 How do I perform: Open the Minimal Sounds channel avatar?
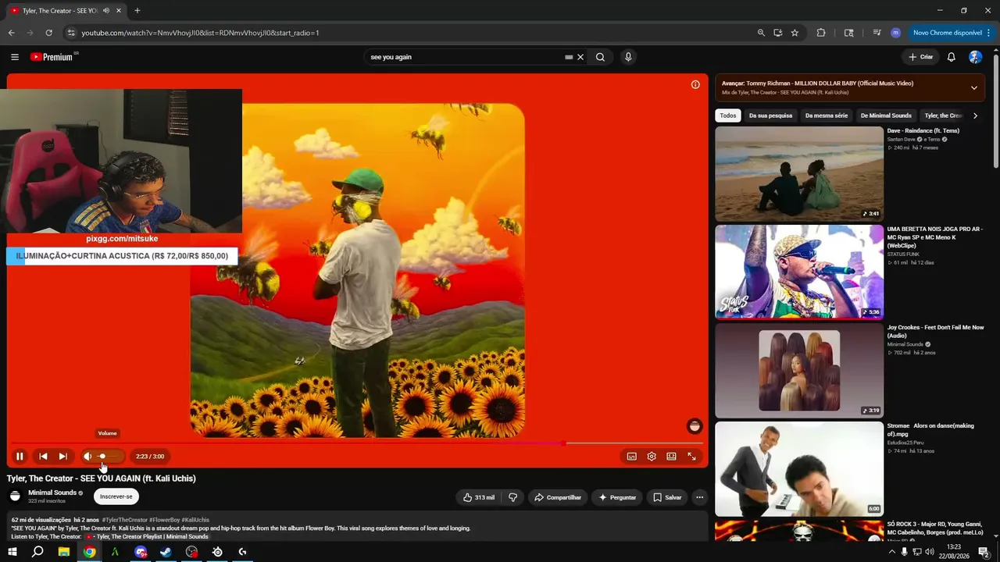pyautogui.click(x=15, y=496)
